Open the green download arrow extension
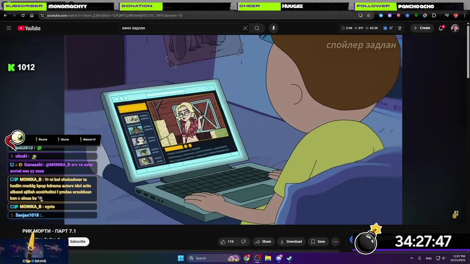Viewport: 470px width, 264px height. pyautogui.click(x=416, y=15)
